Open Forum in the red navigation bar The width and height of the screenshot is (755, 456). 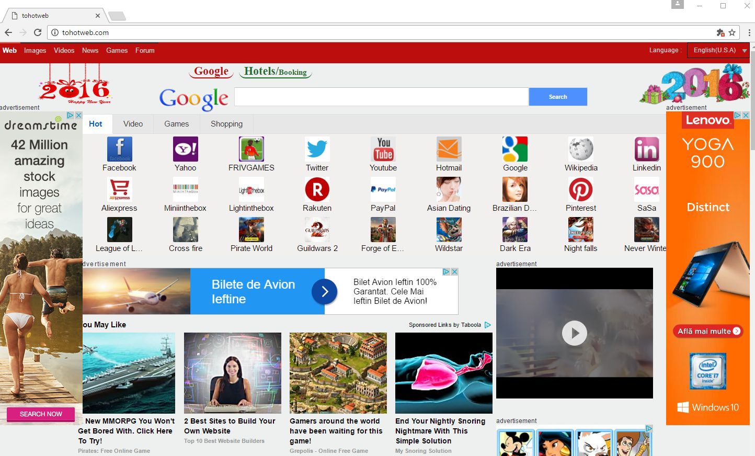coord(145,51)
